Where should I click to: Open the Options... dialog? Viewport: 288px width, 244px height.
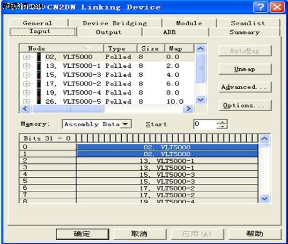[x=245, y=105]
